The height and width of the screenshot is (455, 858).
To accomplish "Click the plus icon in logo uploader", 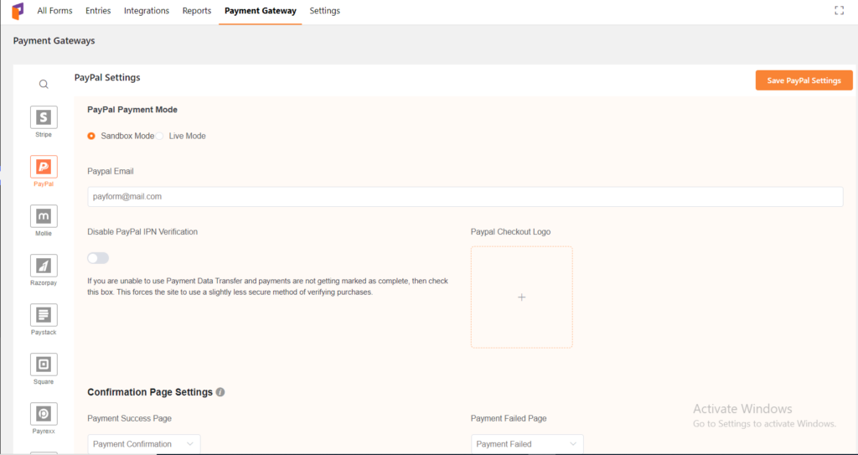I will pyautogui.click(x=521, y=297).
